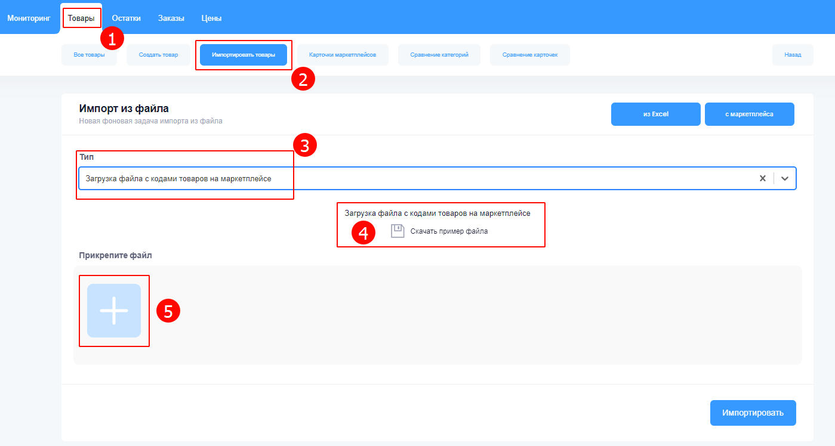This screenshot has width=835, height=446.
Task: Choose import с маркетплейса button
Action: click(749, 114)
